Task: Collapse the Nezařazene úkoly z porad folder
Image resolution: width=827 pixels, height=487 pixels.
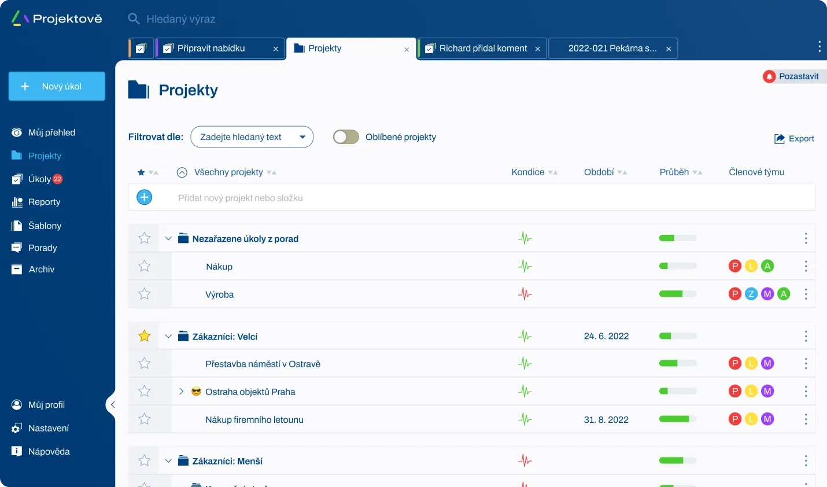Action: pos(168,238)
